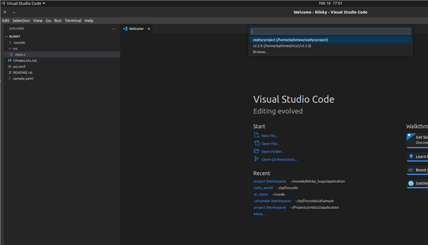Screen dimensions: 428x245
Task: Click the Learn the Fundamentals lightbulb icon
Action: point(411,156)
